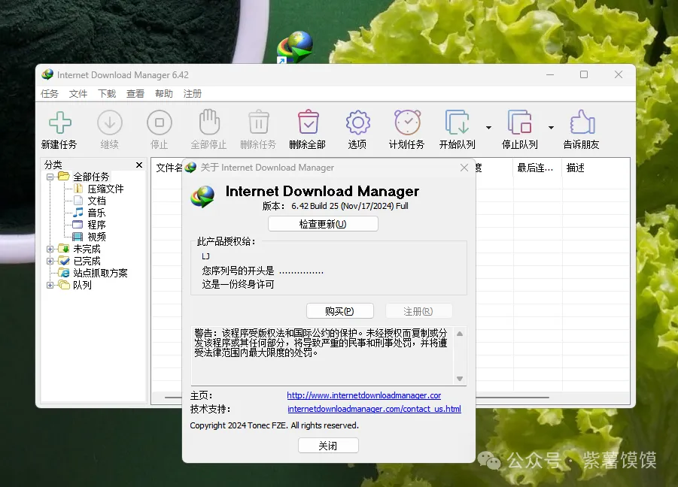
Task: Expand the 队列 tree node
Action: point(50,285)
